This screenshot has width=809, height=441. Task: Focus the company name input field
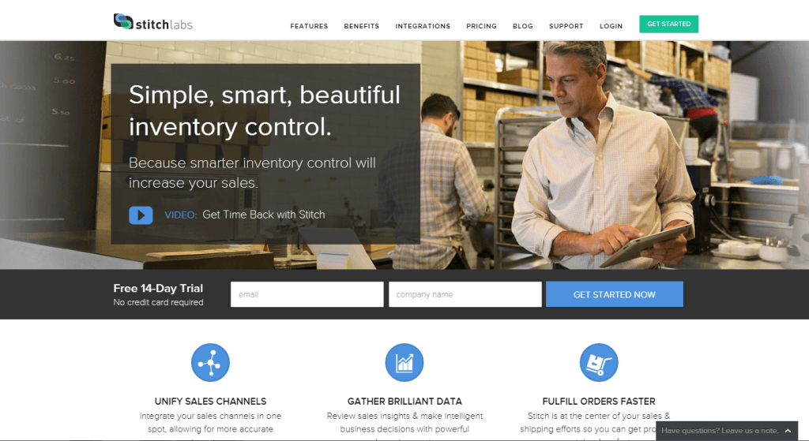(465, 294)
